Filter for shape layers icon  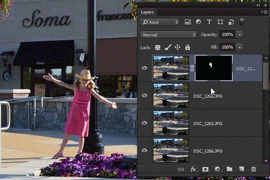(220, 22)
